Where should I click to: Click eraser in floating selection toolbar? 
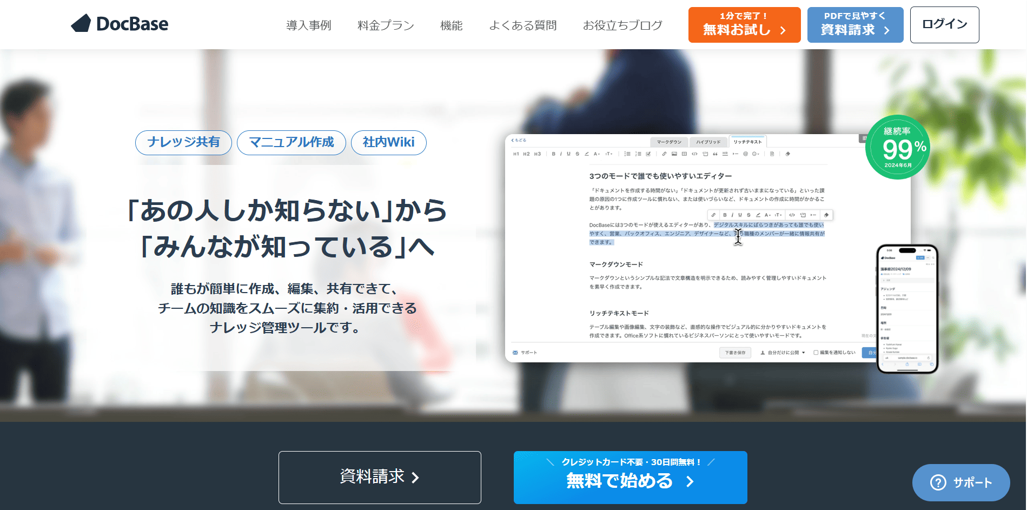click(826, 215)
